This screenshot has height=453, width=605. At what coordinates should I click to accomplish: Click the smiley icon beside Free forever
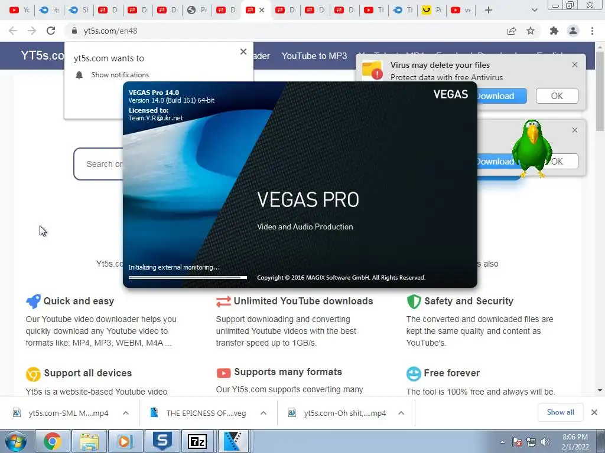(414, 373)
